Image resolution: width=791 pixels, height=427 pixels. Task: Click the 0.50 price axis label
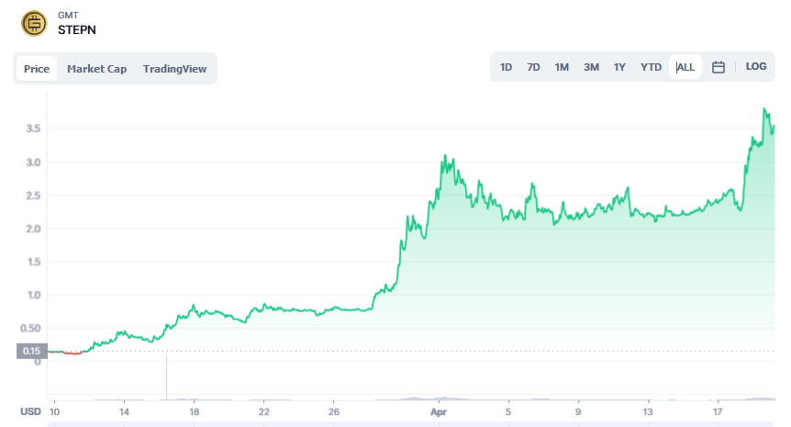[x=30, y=328]
